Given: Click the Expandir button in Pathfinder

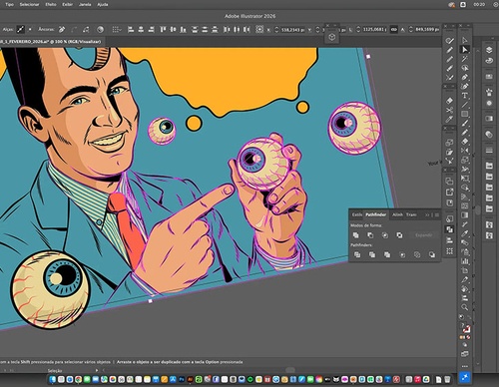Looking at the screenshot, I should point(424,235).
